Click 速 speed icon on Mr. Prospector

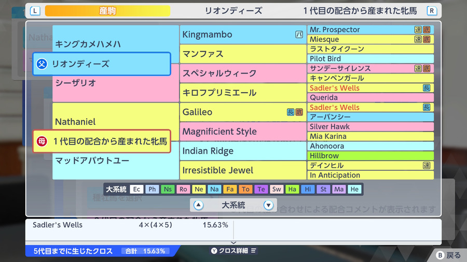418,30
